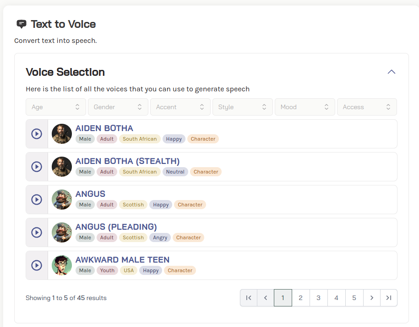Click the USA accent tag
This screenshot has width=419, height=327.
tap(129, 270)
